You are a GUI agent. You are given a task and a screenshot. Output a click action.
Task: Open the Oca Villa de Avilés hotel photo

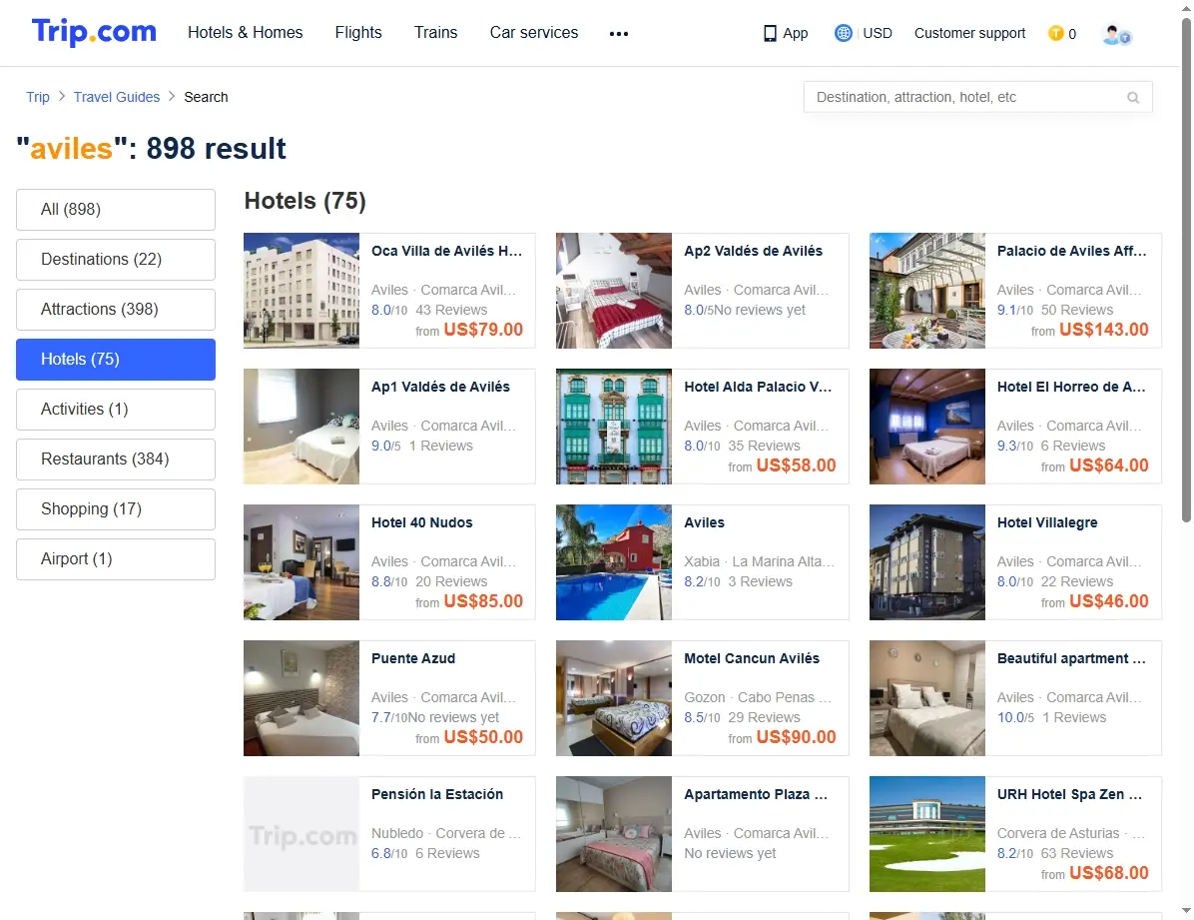tap(301, 291)
